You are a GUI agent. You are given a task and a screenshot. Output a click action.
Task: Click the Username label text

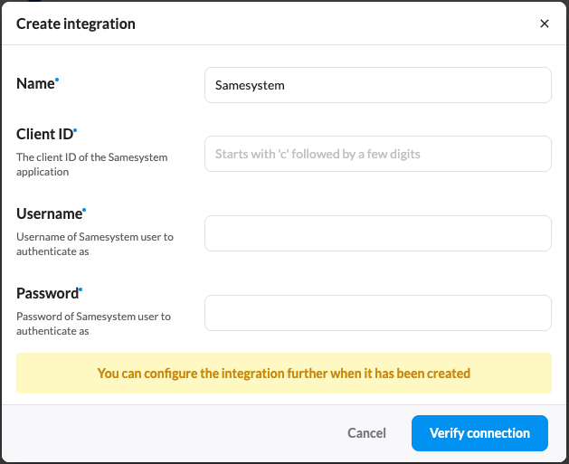[x=49, y=213]
